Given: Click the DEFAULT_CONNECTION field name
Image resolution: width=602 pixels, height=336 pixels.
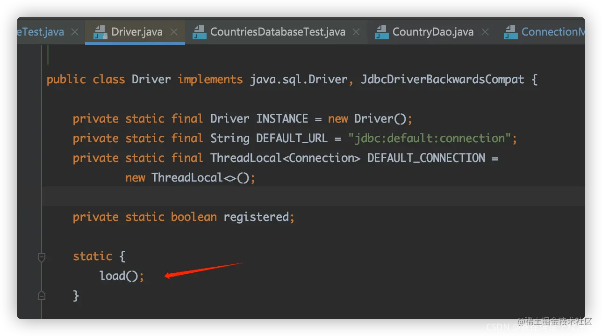Looking at the screenshot, I should click(x=426, y=158).
